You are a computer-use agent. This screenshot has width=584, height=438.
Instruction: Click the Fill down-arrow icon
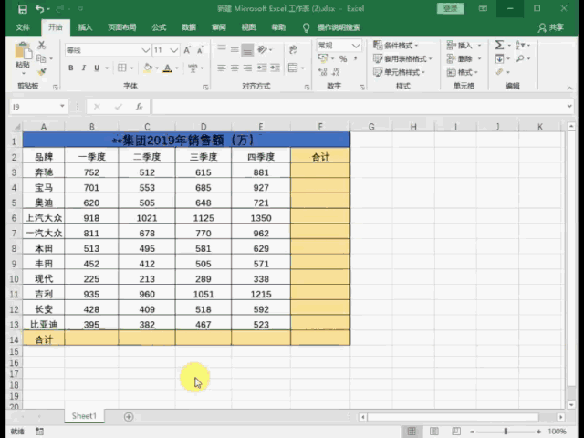(x=499, y=58)
